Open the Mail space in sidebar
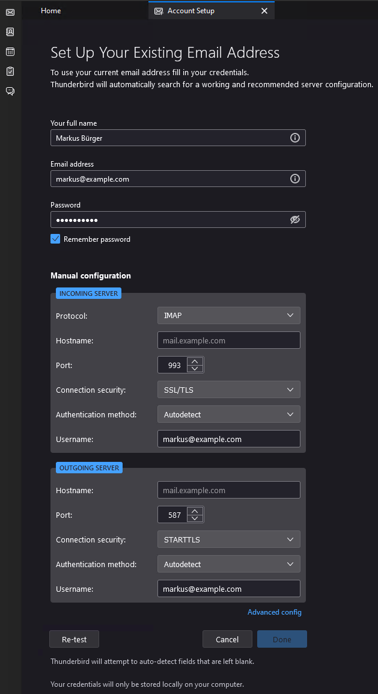This screenshot has width=378, height=694. tap(10, 12)
